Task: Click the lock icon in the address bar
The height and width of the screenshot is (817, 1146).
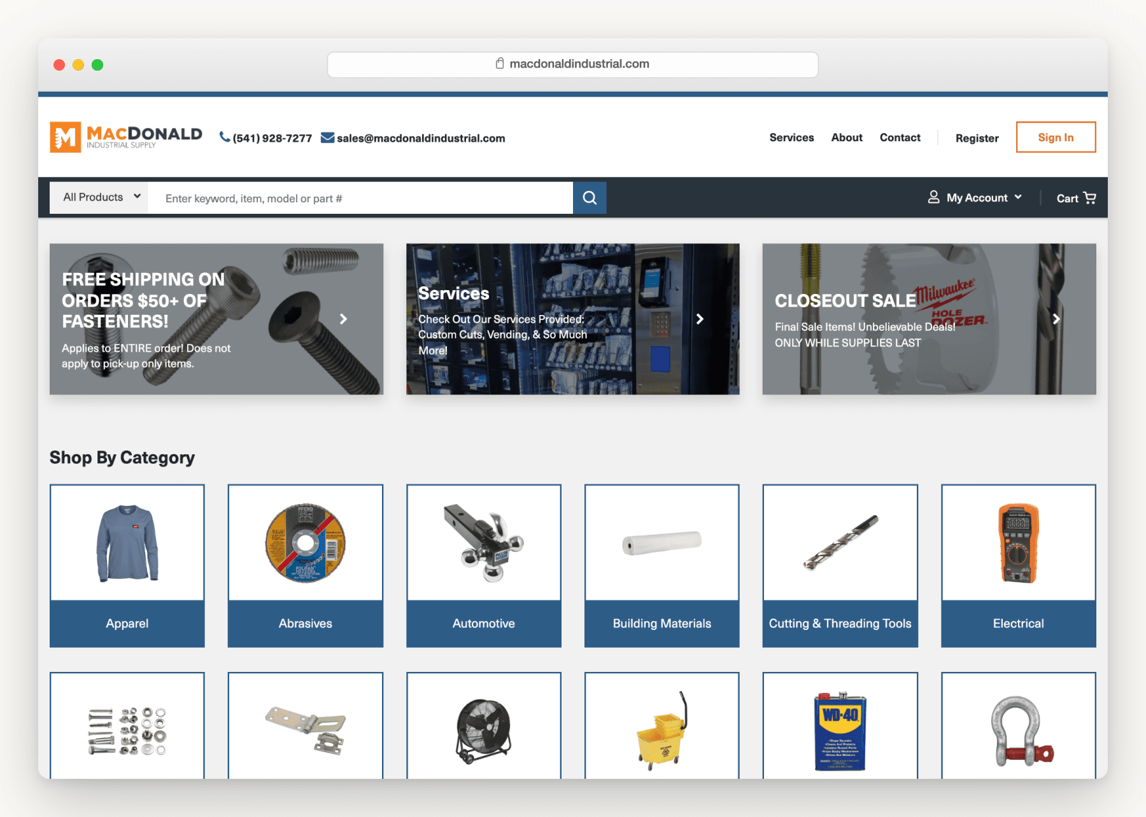Action: pyautogui.click(x=500, y=63)
